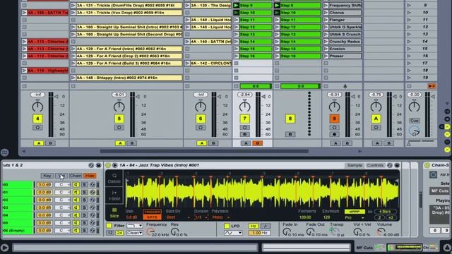Toggle the WARP button in Simpler
This screenshot has height=254, width=452.
click(355, 212)
